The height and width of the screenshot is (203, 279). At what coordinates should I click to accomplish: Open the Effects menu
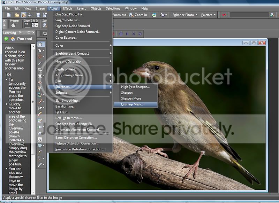point(68,8)
